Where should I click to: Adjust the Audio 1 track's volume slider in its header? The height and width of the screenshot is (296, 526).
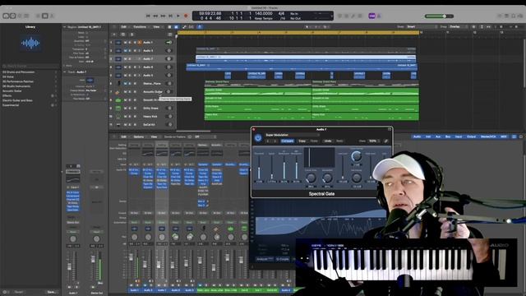click(169, 42)
